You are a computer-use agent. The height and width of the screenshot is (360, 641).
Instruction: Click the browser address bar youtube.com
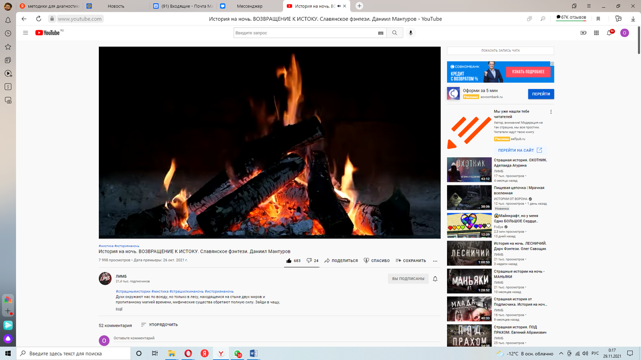[80, 19]
